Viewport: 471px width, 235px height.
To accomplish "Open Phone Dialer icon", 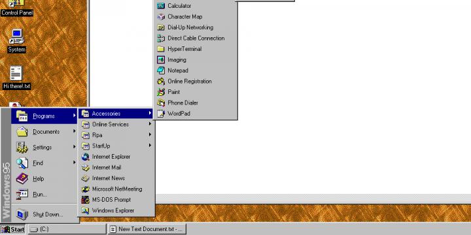I will click(x=161, y=103).
